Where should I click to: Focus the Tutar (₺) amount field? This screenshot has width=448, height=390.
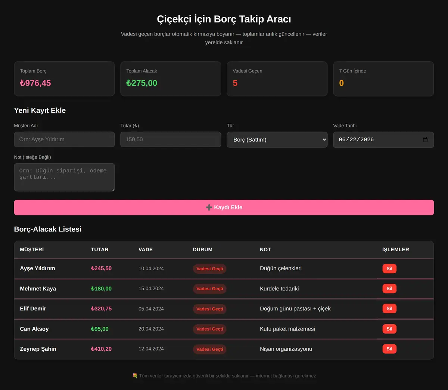point(171,139)
